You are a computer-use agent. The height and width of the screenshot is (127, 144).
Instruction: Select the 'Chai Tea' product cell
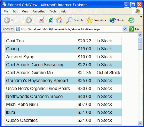click(x=40, y=41)
